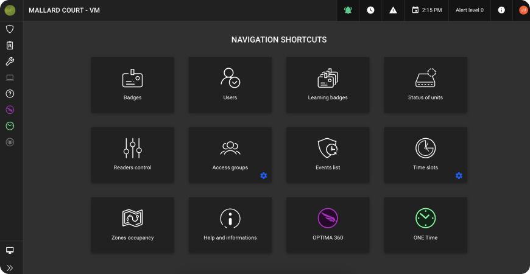Open the Status of units tile
The width and height of the screenshot is (530, 274).
click(425, 85)
